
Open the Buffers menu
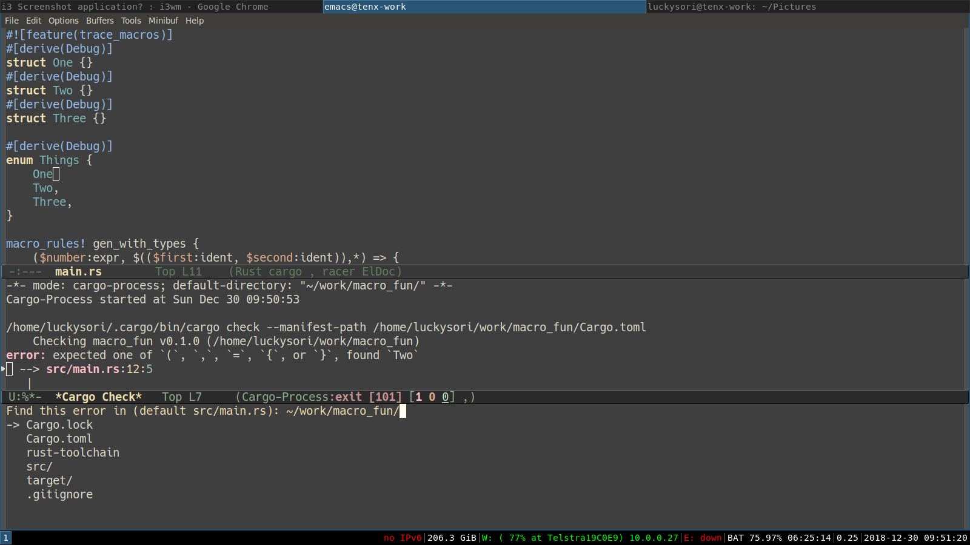coord(100,21)
